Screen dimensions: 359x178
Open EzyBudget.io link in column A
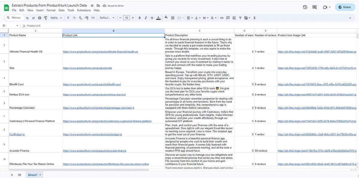(x=17, y=135)
